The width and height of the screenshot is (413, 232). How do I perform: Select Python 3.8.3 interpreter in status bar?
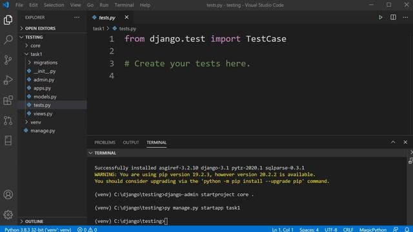[x=37, y=229]
